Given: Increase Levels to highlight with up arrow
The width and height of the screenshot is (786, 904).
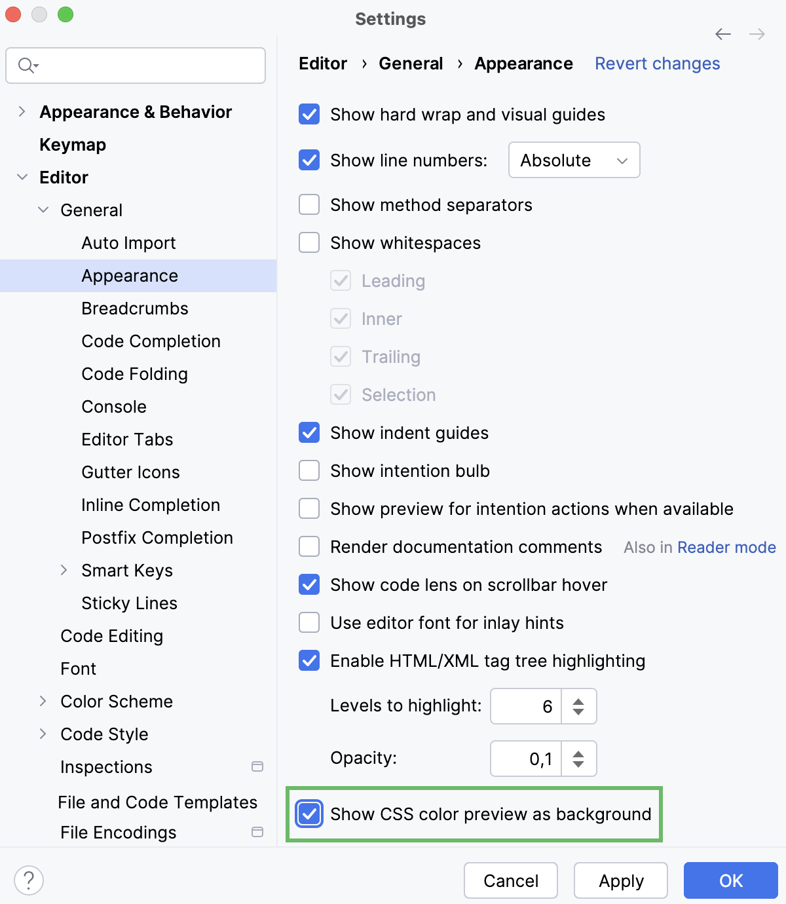Looking at the screenshot, I should pos(578,701).
